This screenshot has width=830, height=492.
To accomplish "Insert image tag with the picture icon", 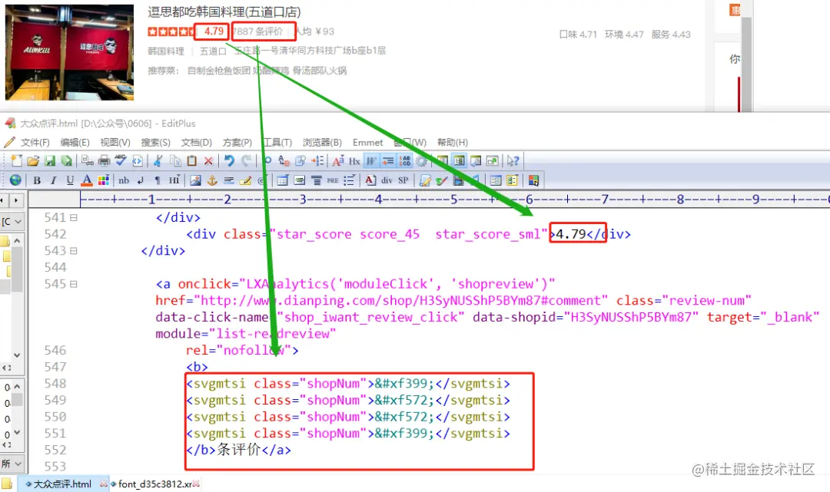I will [x=195, y=180].
